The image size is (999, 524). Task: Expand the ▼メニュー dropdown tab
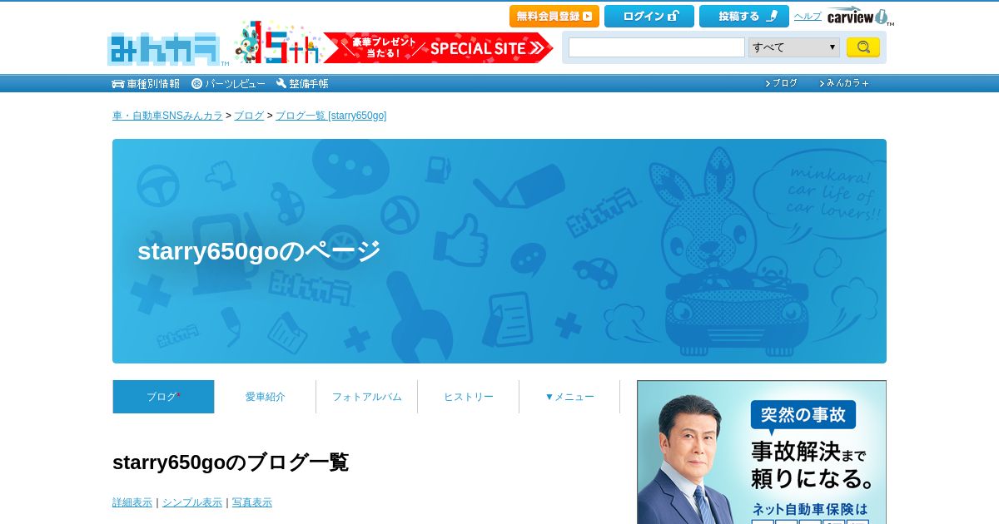pos(570,397)
